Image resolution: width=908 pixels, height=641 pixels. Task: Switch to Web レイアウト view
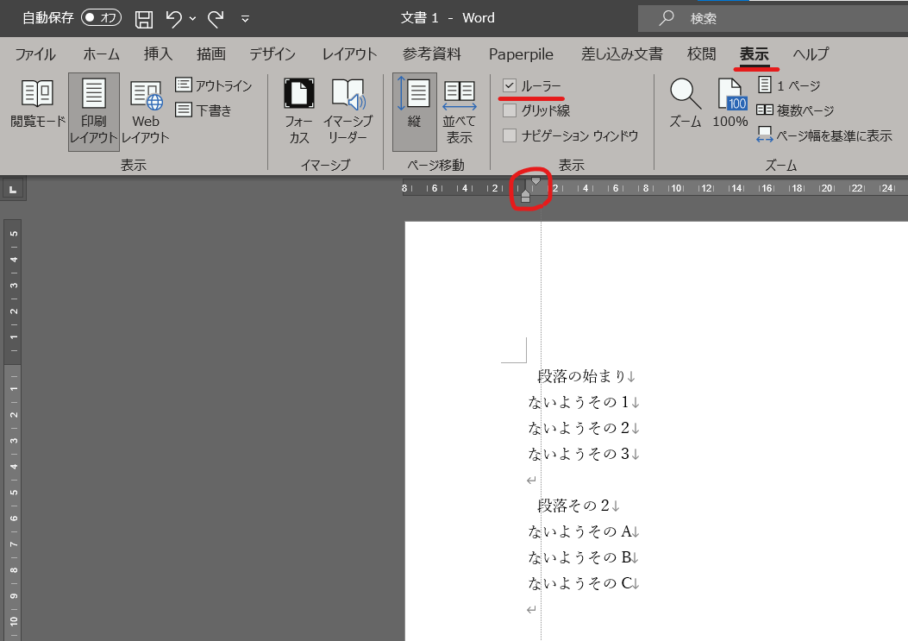tap(146, 112)
